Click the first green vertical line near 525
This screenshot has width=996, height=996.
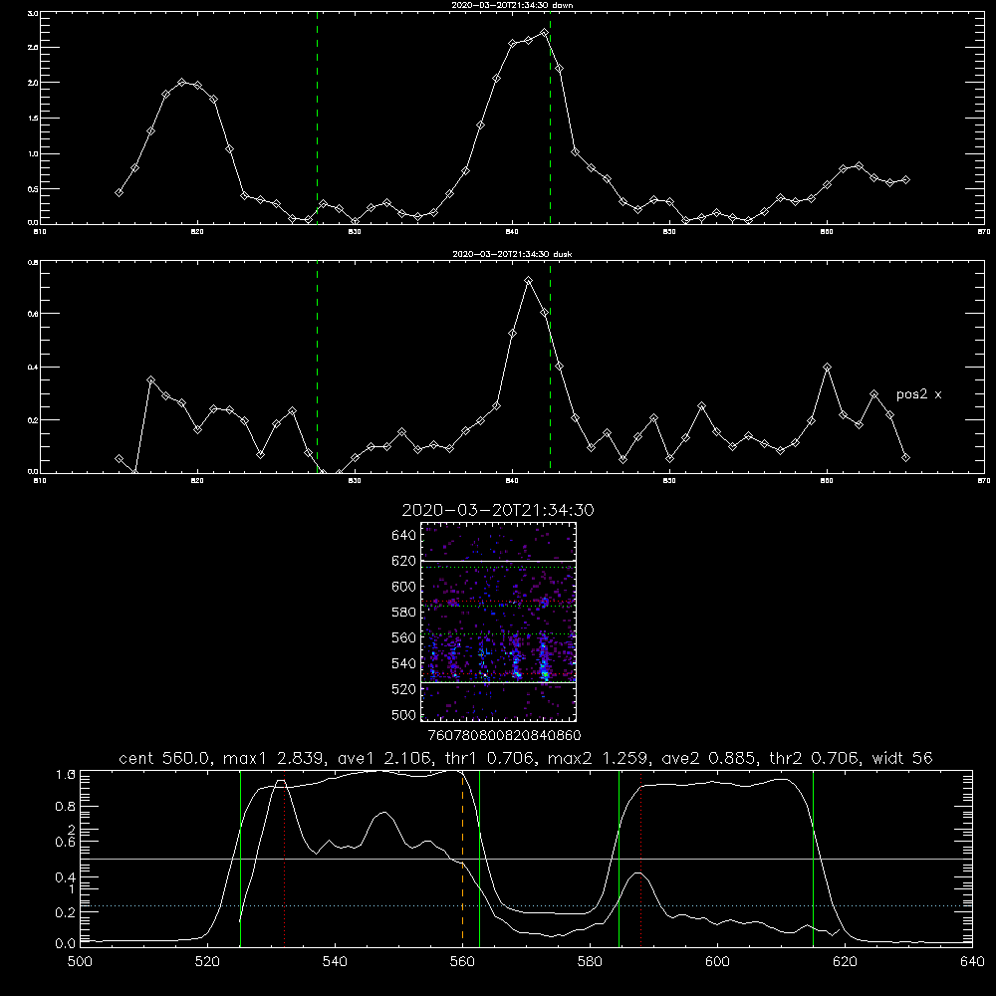(x=241, y=858)
